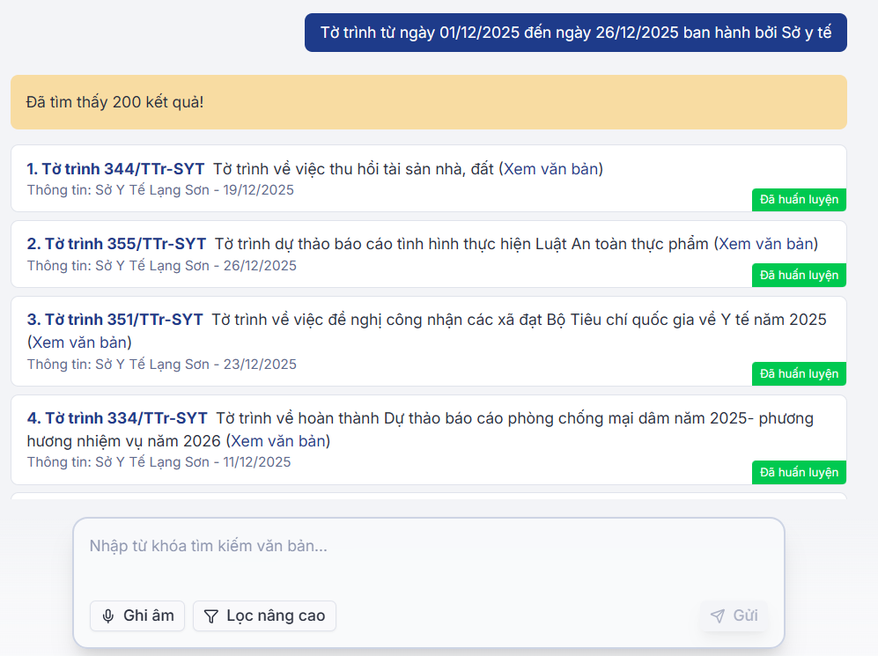The width and height of the screenshot is (878, 656).
Task: Click the funnel filter icon
Action: (210, 616)
